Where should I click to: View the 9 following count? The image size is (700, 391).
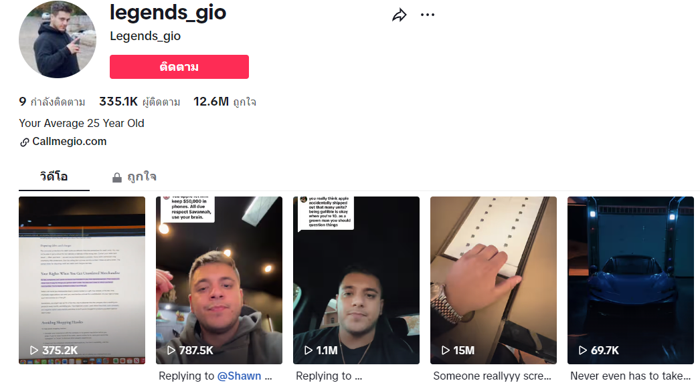52,102
